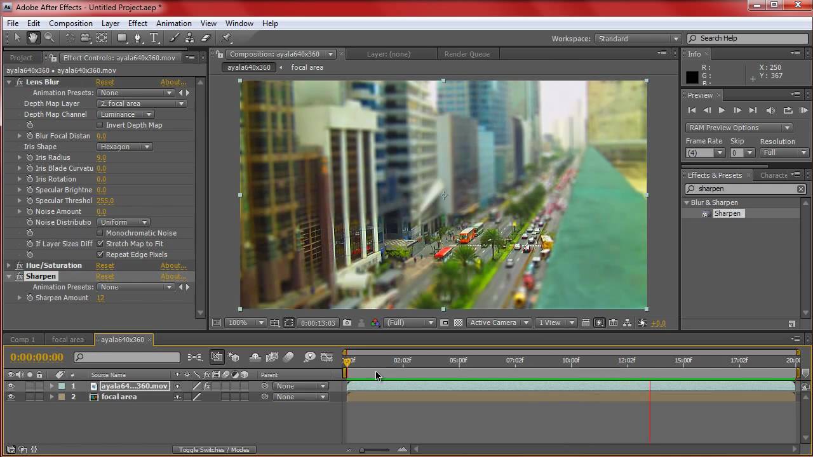Switch to the Project tab
This screenshot has width=813, height=457.
coord(21,57)
